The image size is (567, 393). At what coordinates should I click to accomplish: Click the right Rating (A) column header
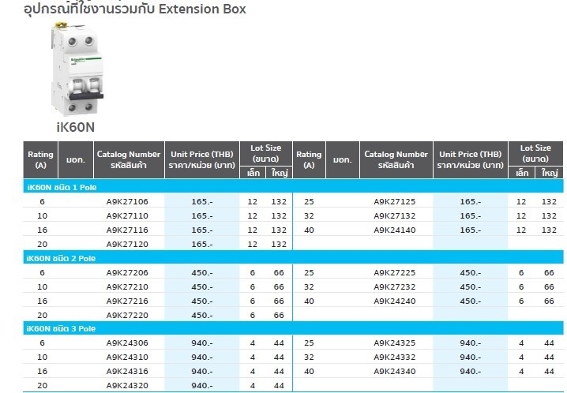(309, 159)
